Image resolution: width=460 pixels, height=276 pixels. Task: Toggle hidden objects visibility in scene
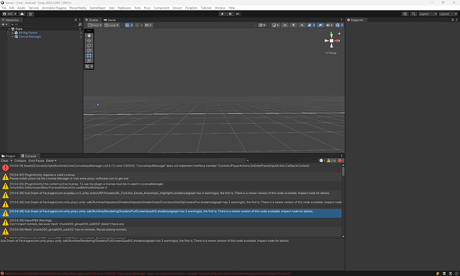point(321,25)
